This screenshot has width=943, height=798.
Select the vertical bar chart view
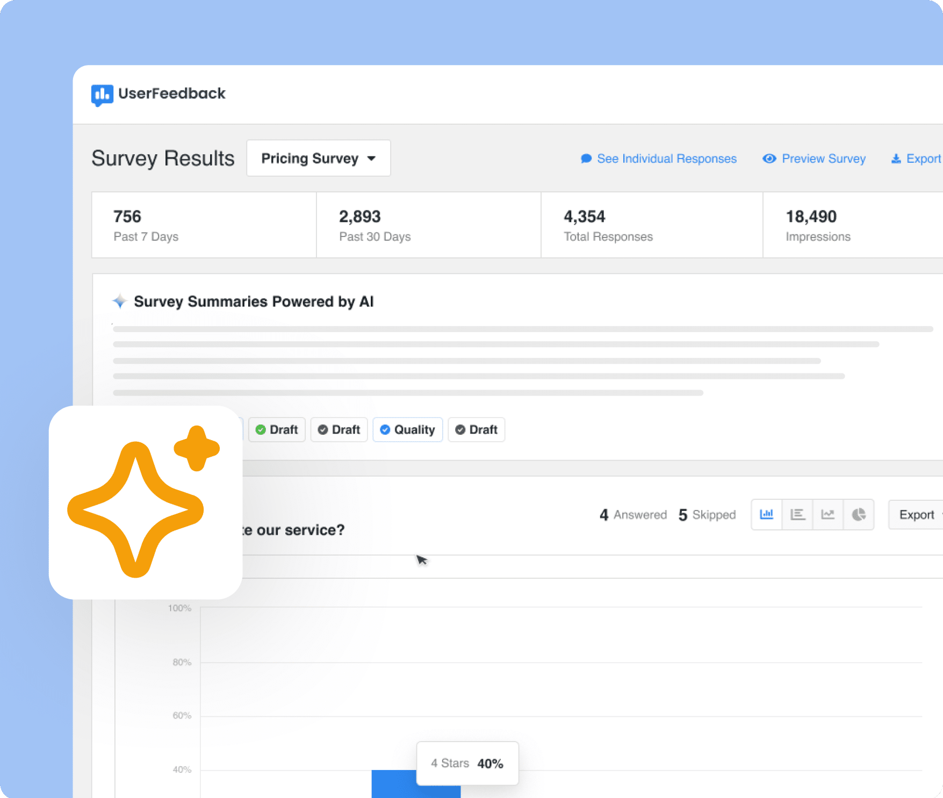(x=767, y=514)
